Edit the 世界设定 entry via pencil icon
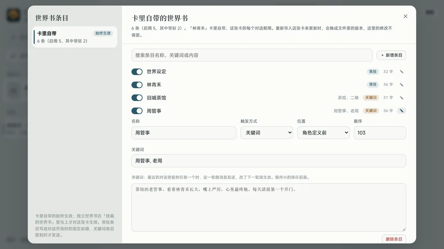 click(402, 72)
